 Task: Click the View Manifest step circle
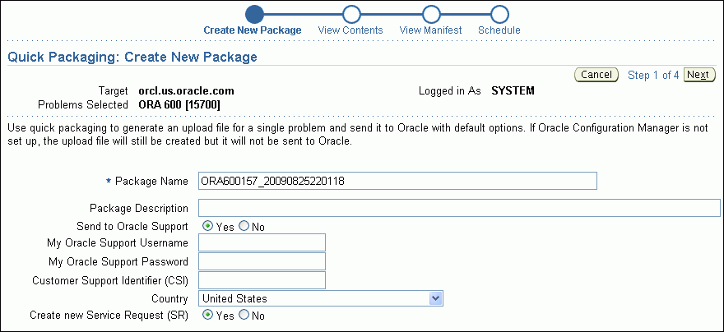tap(430, 14)
